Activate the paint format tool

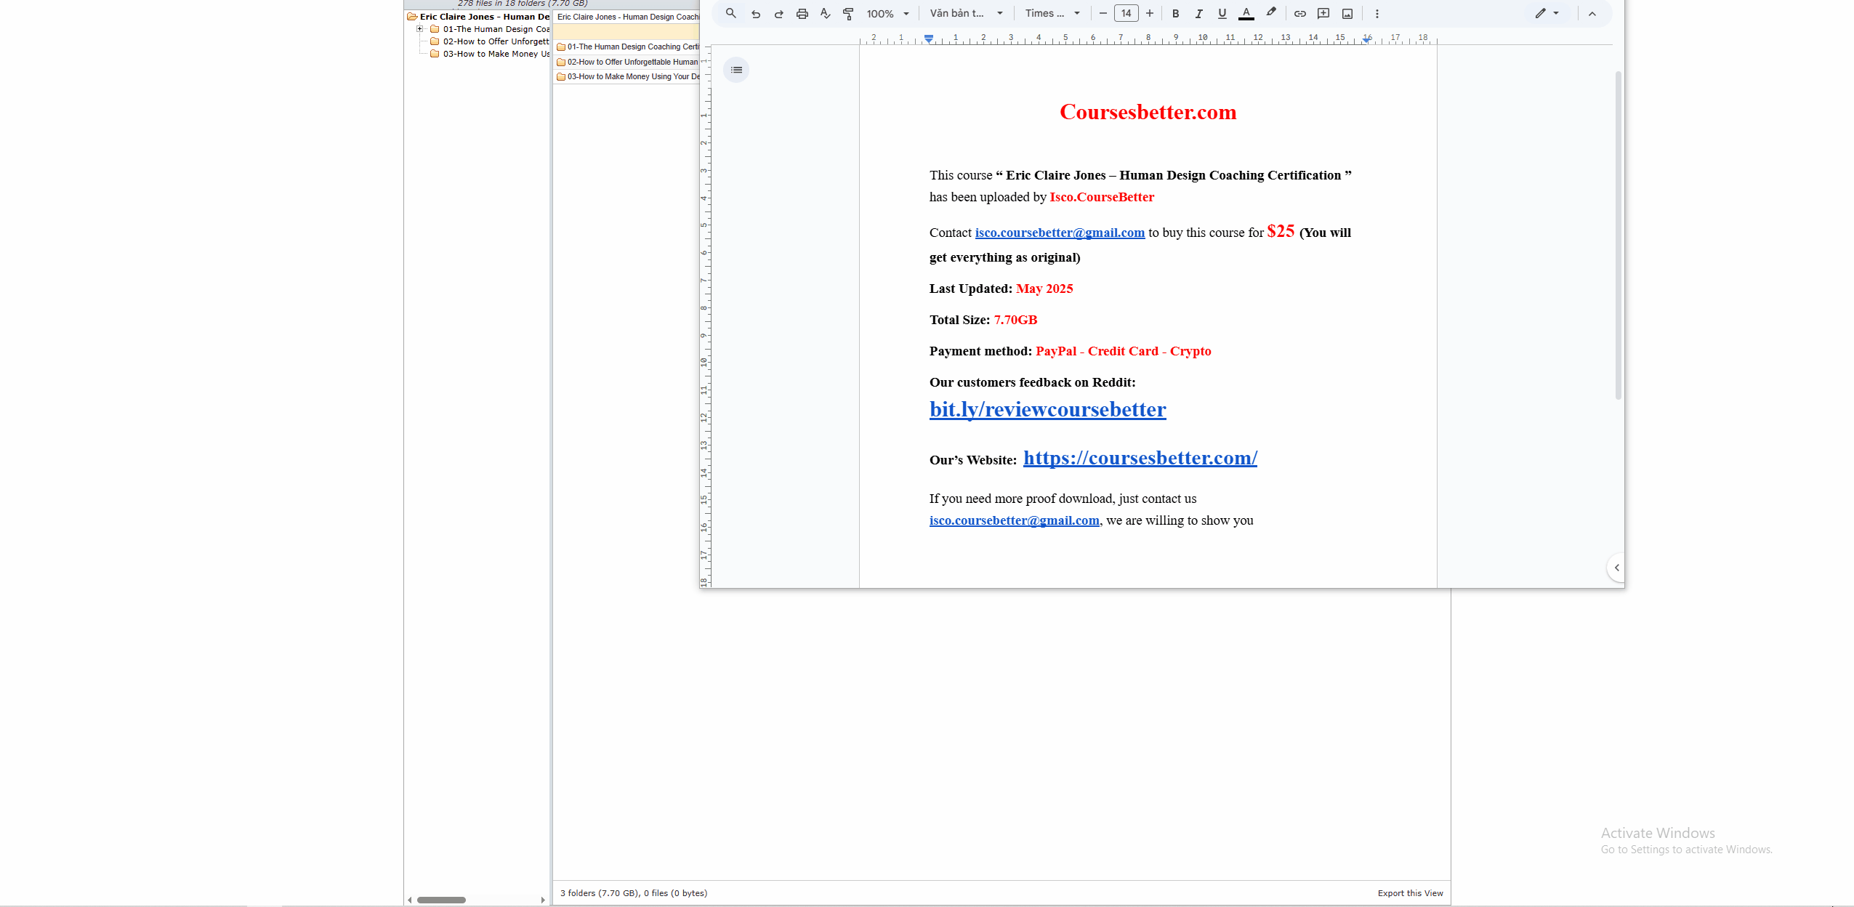(x=848, y=13)
